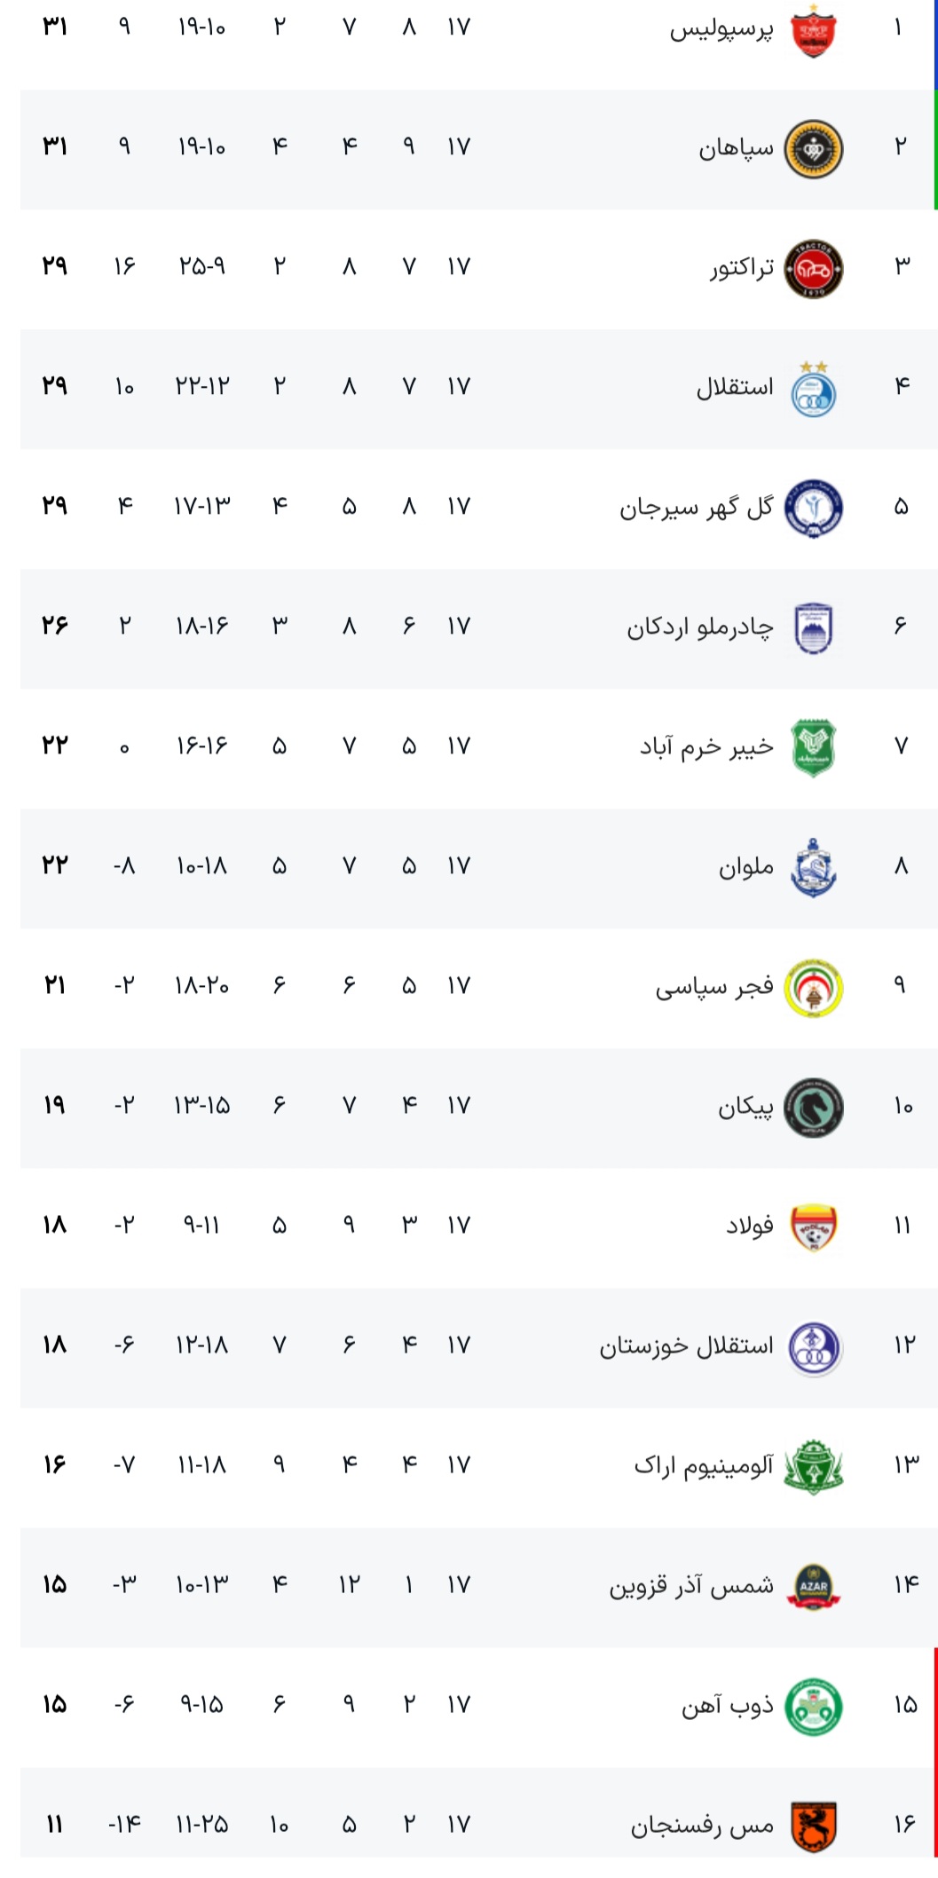Screen dimensions: 938x1878
Task: Click the Kheybar Khorramabad green crest
Action: tap(813, 748)
